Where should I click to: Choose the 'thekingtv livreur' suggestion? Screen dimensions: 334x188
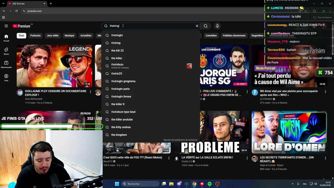coord(151,97)
